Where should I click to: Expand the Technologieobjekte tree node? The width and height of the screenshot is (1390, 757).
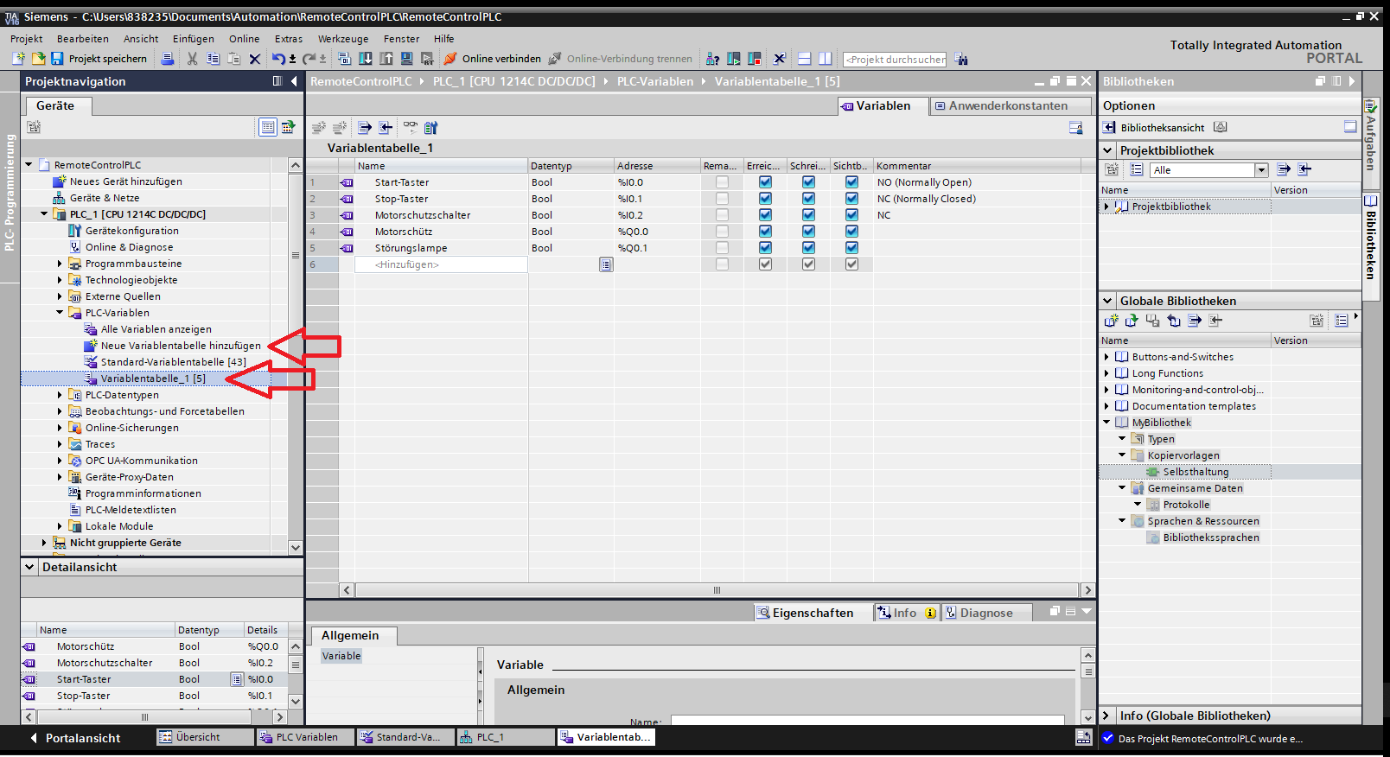(60, 280)
